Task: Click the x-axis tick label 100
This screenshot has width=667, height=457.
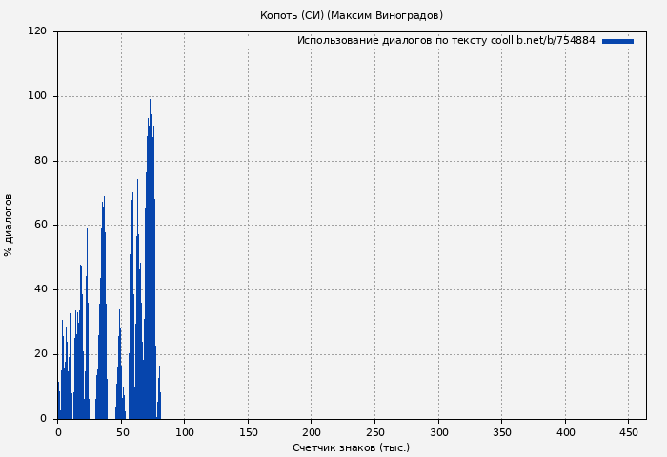Action: pyautogui.click(x=185, y=432)
